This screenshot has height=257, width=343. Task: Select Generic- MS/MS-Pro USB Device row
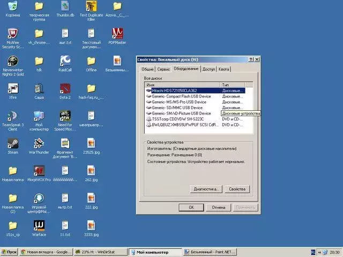click(195, 102)
